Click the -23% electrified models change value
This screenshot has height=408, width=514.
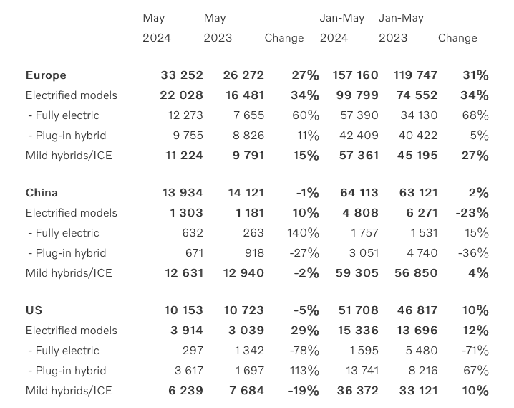pos(472,213)
